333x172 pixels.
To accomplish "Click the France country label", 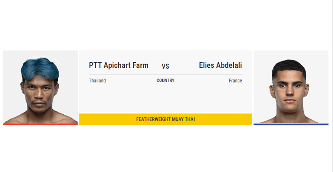I will point(236,81).
